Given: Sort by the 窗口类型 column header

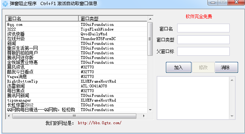Looking at the screenshot, I should 113,19.
